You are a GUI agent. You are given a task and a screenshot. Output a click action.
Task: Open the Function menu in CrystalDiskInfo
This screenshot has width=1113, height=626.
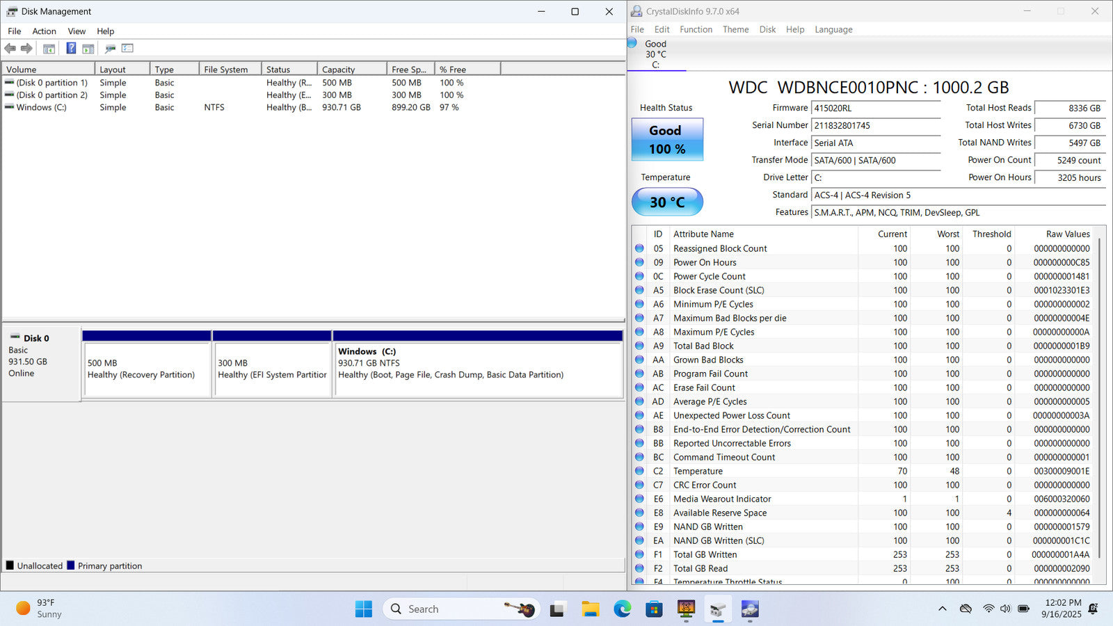696,29
